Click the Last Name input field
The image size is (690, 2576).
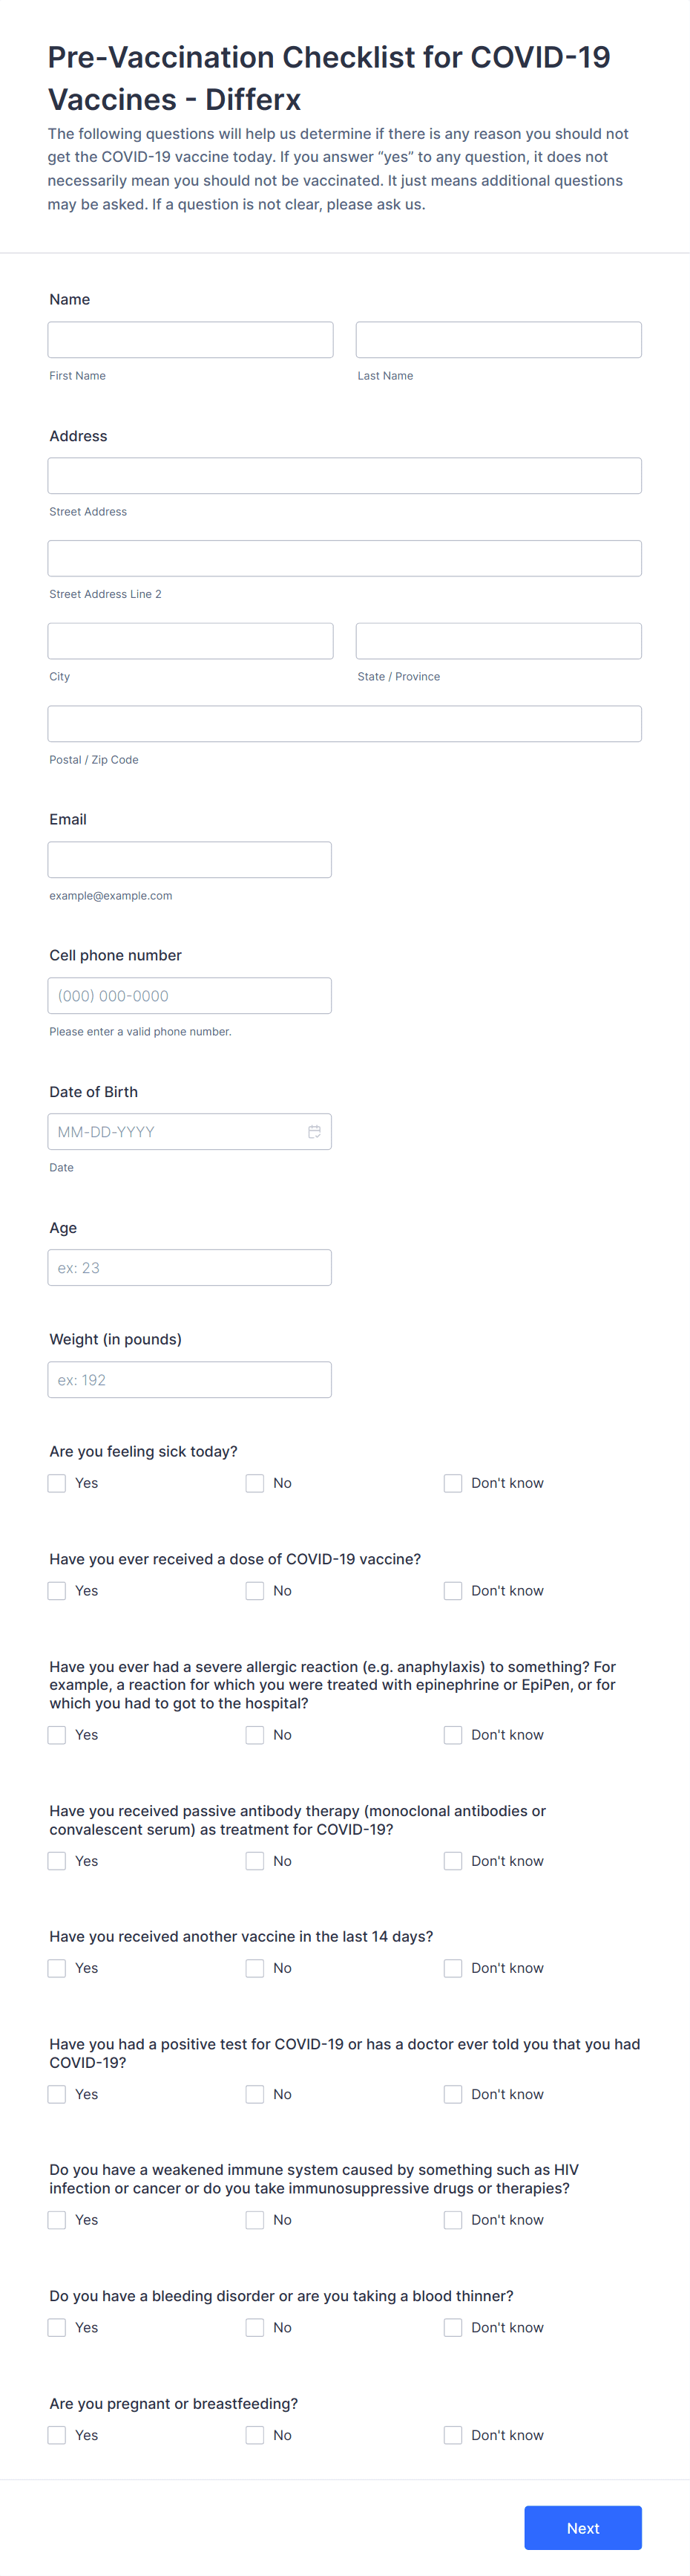497,339
